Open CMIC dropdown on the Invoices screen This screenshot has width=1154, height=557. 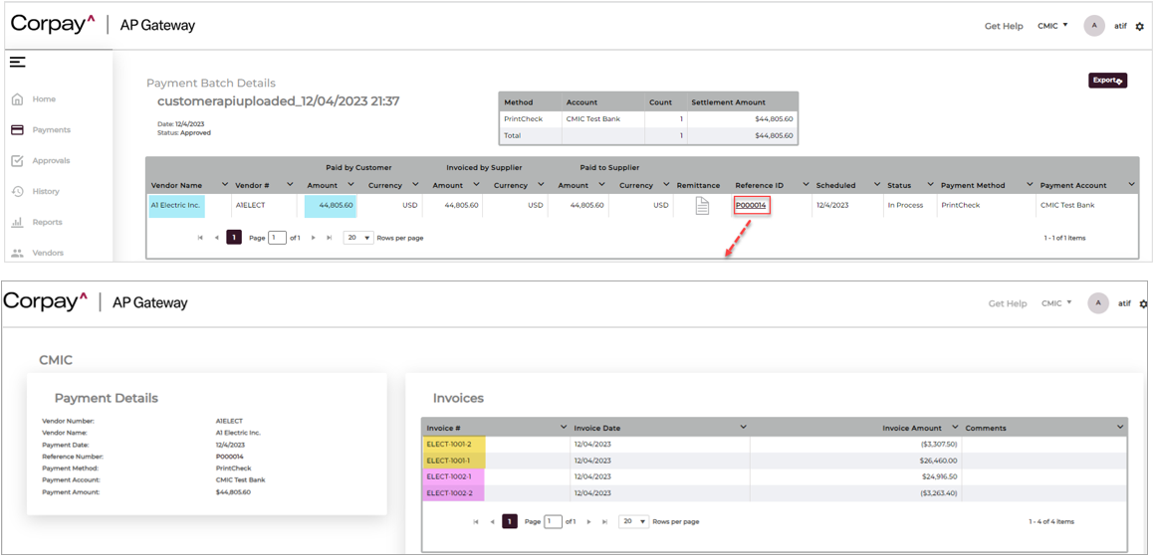1056,303
